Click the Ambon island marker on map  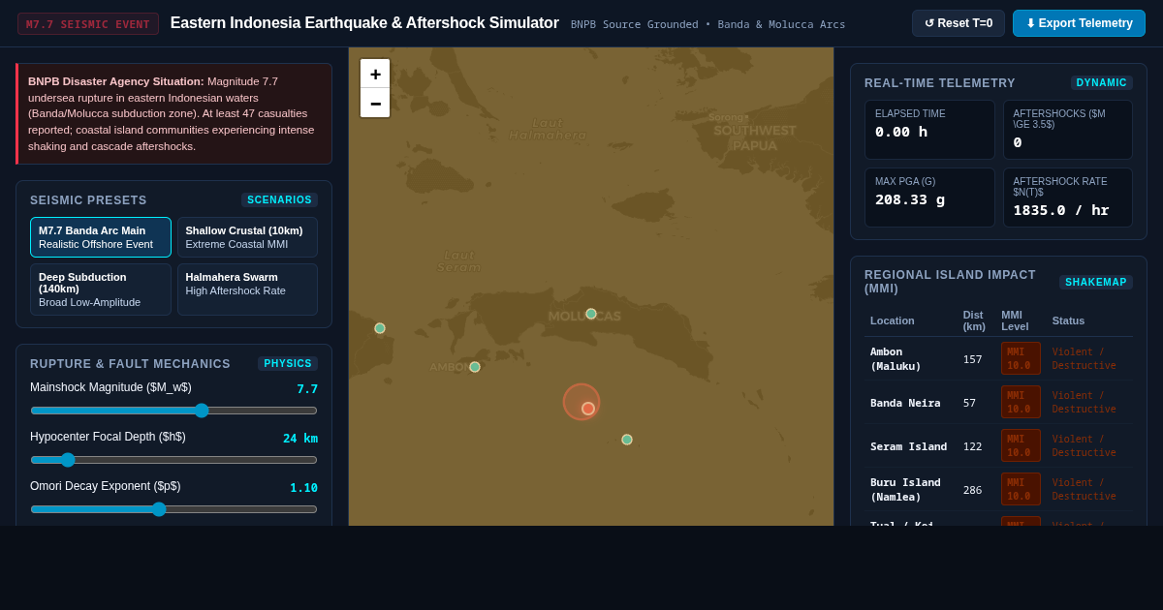(x=475, y=367)
